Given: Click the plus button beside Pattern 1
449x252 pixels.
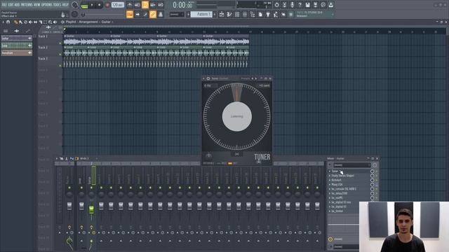Looking at the screenshot, I should point(215,14).
